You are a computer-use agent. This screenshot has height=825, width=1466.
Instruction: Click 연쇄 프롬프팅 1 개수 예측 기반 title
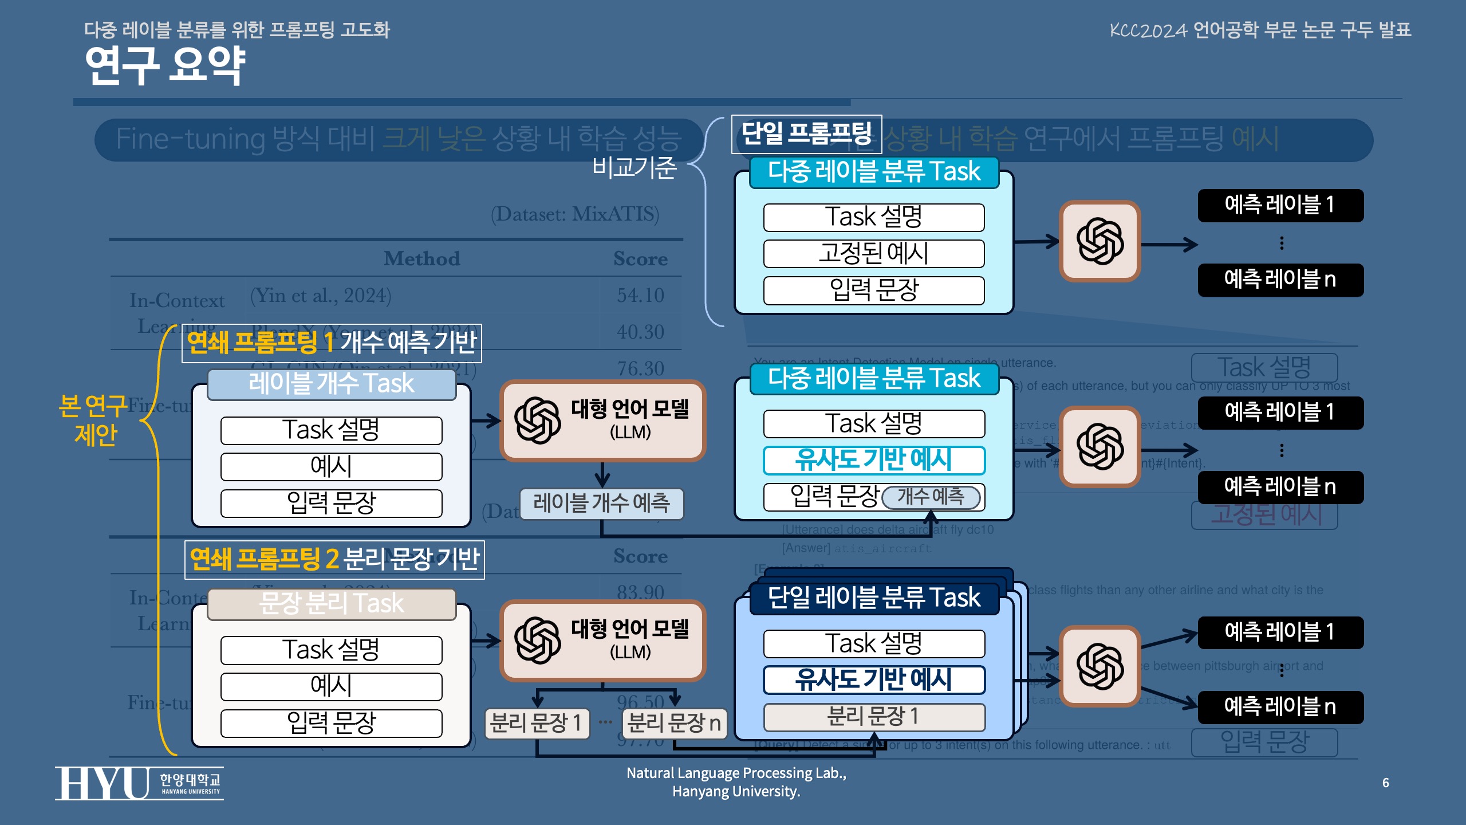[x=332, y=343]
